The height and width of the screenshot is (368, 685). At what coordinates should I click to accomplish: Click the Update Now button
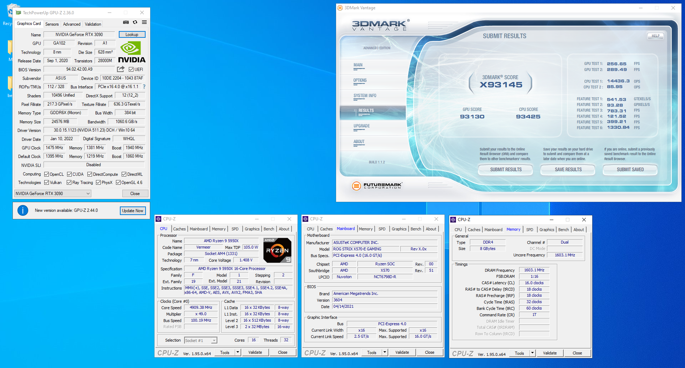[133, 211]
